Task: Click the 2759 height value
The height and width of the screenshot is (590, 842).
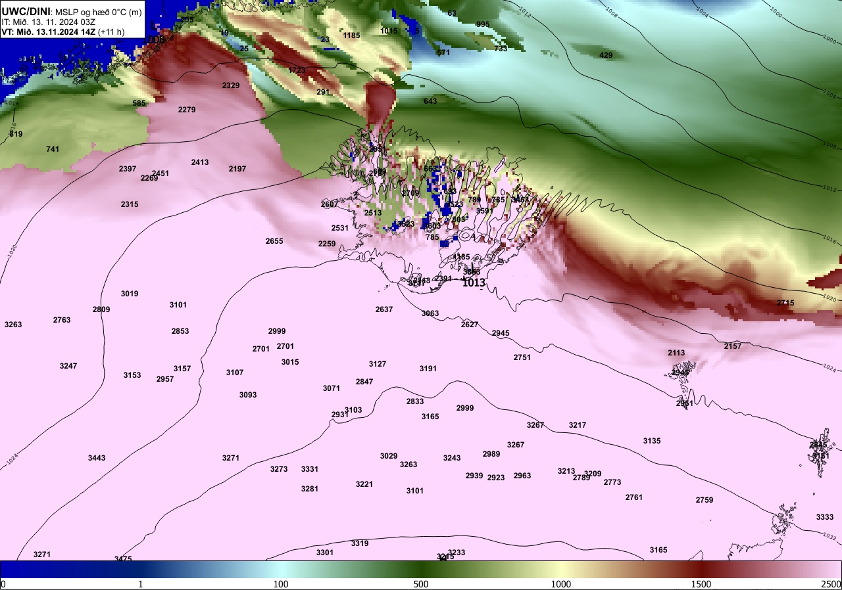Action: click(x=705, y=500)
